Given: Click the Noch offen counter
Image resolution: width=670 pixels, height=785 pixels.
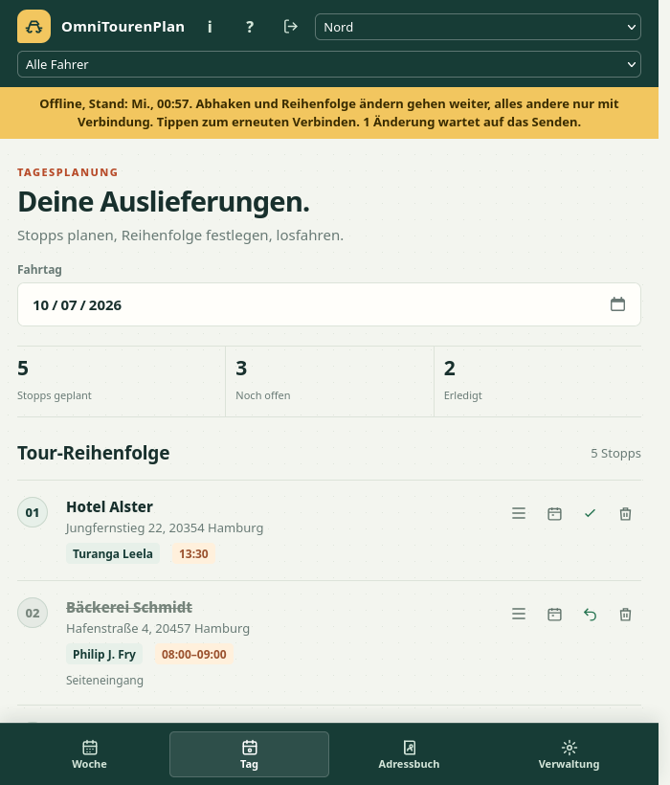Looking at the screenshot, I should tap(330, 381).
